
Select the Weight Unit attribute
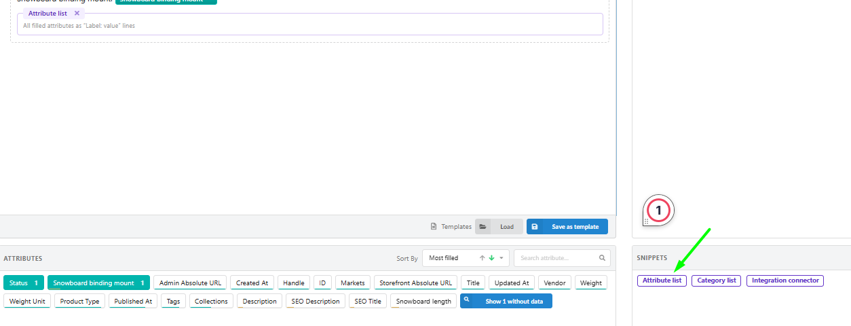(x=27, y=301)
